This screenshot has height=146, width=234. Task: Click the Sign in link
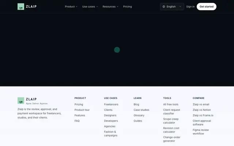coord(190,7)
